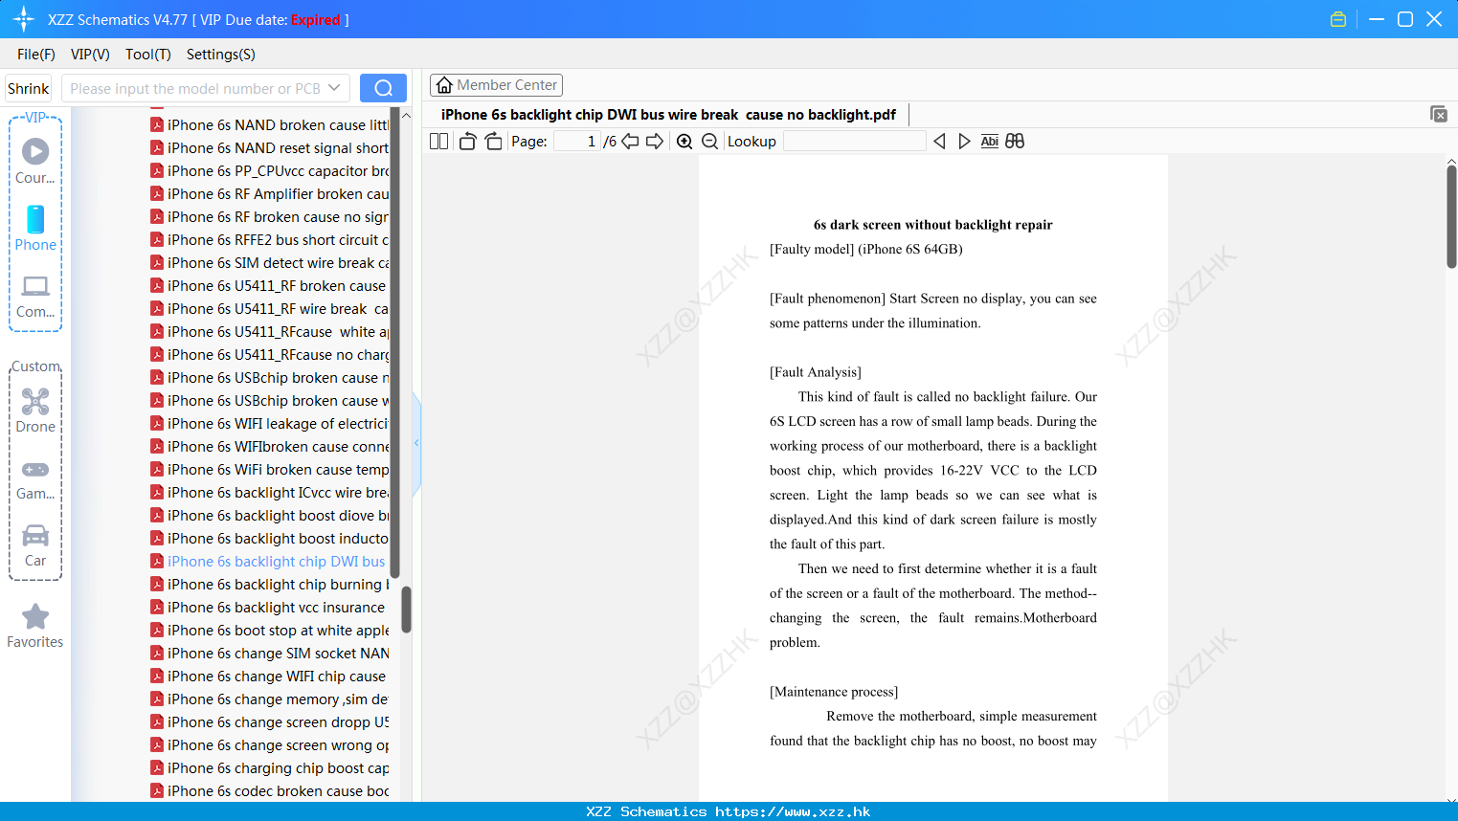1458x821 pixels.
Task: Open 'iPhone 6s change SIM socket' file
Action: (x=270, y=654)
